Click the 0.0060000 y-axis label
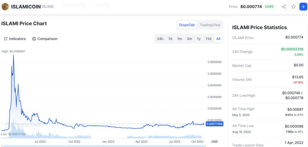 pyautogui.click(x=215, y=62)
